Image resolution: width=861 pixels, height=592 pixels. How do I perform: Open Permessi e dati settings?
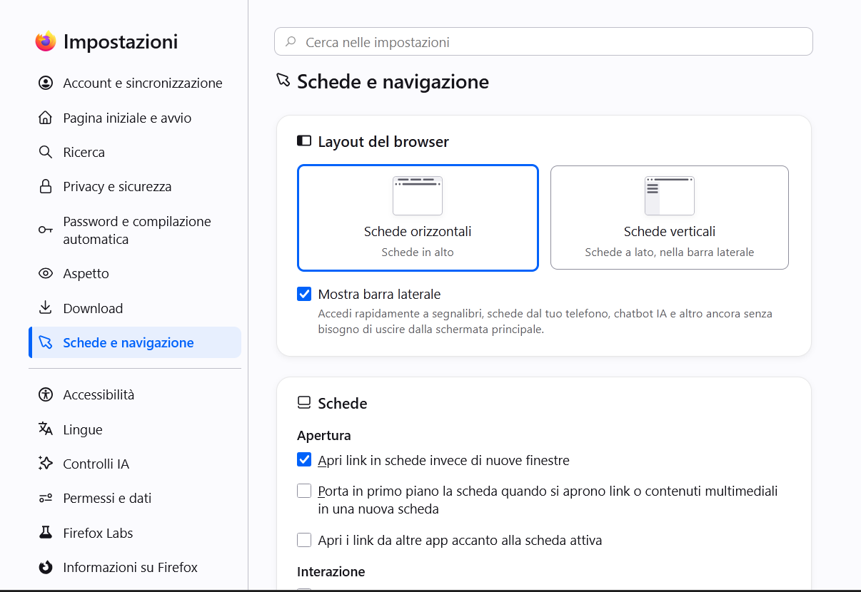tap(135, 499)
